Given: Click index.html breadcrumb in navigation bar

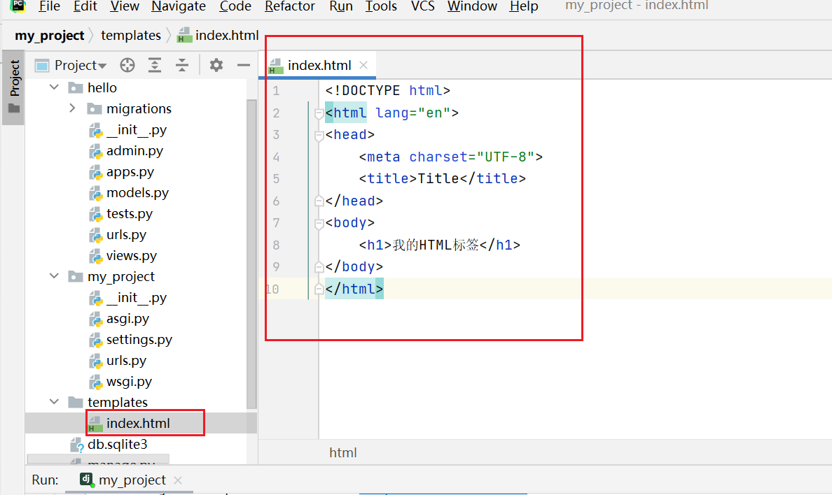Looking at the screenshot, I should [x=218, y=36].
